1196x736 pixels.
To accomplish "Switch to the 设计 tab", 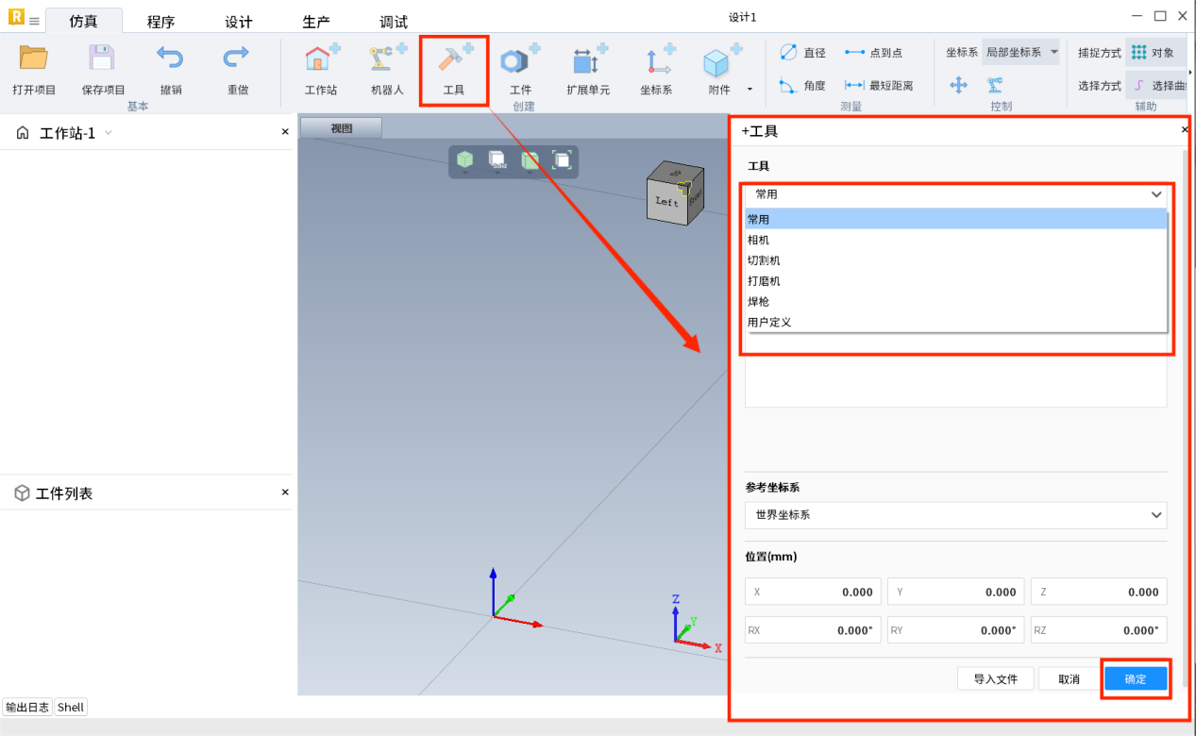I will pyautogui.click(x=239, y=22).
